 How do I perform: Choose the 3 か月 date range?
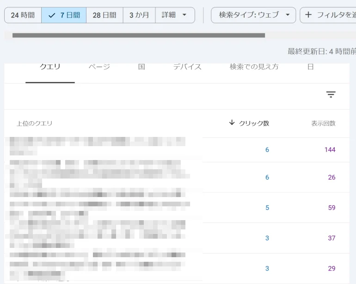(x=139, y=15)
